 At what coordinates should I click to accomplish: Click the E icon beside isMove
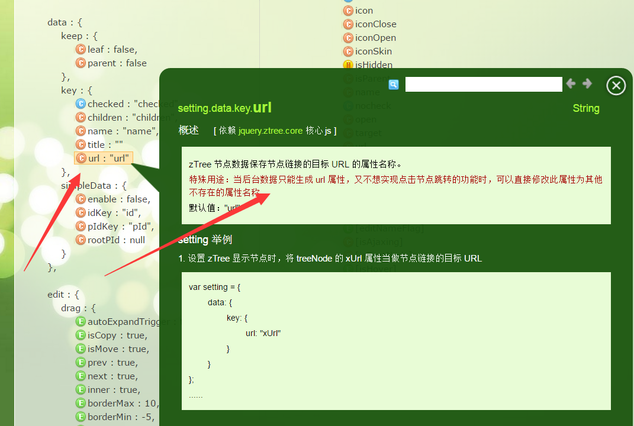point(81,348)
